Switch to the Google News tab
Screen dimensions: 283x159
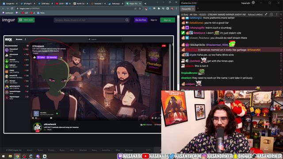[x=10, y=4]
